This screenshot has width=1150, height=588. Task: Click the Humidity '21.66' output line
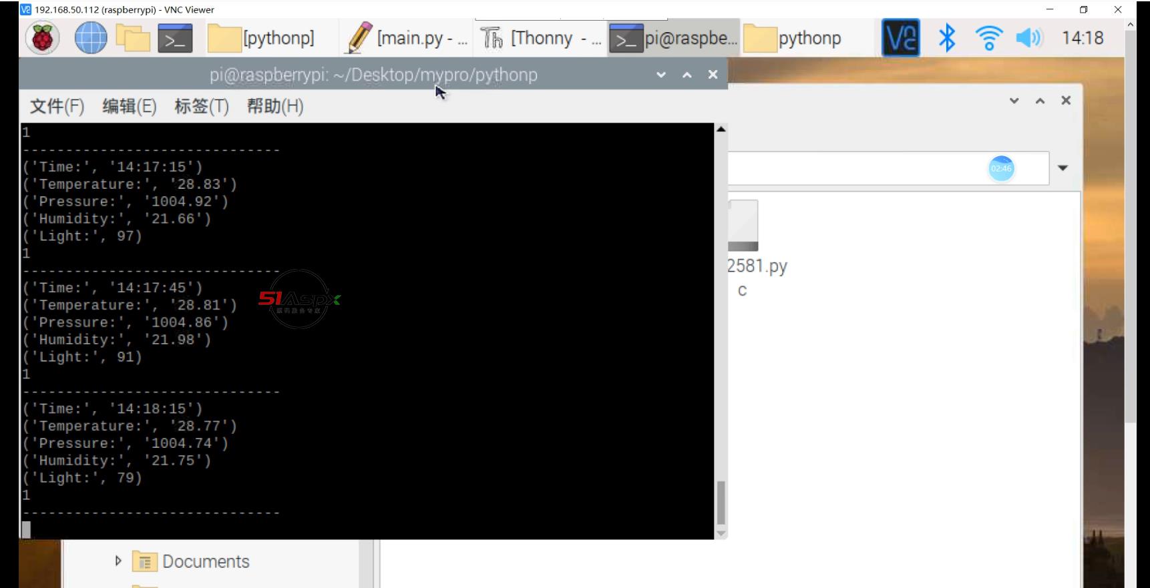[x=117, y=219]
